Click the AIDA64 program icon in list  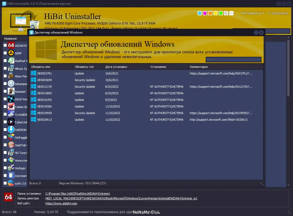click(11, 45)
